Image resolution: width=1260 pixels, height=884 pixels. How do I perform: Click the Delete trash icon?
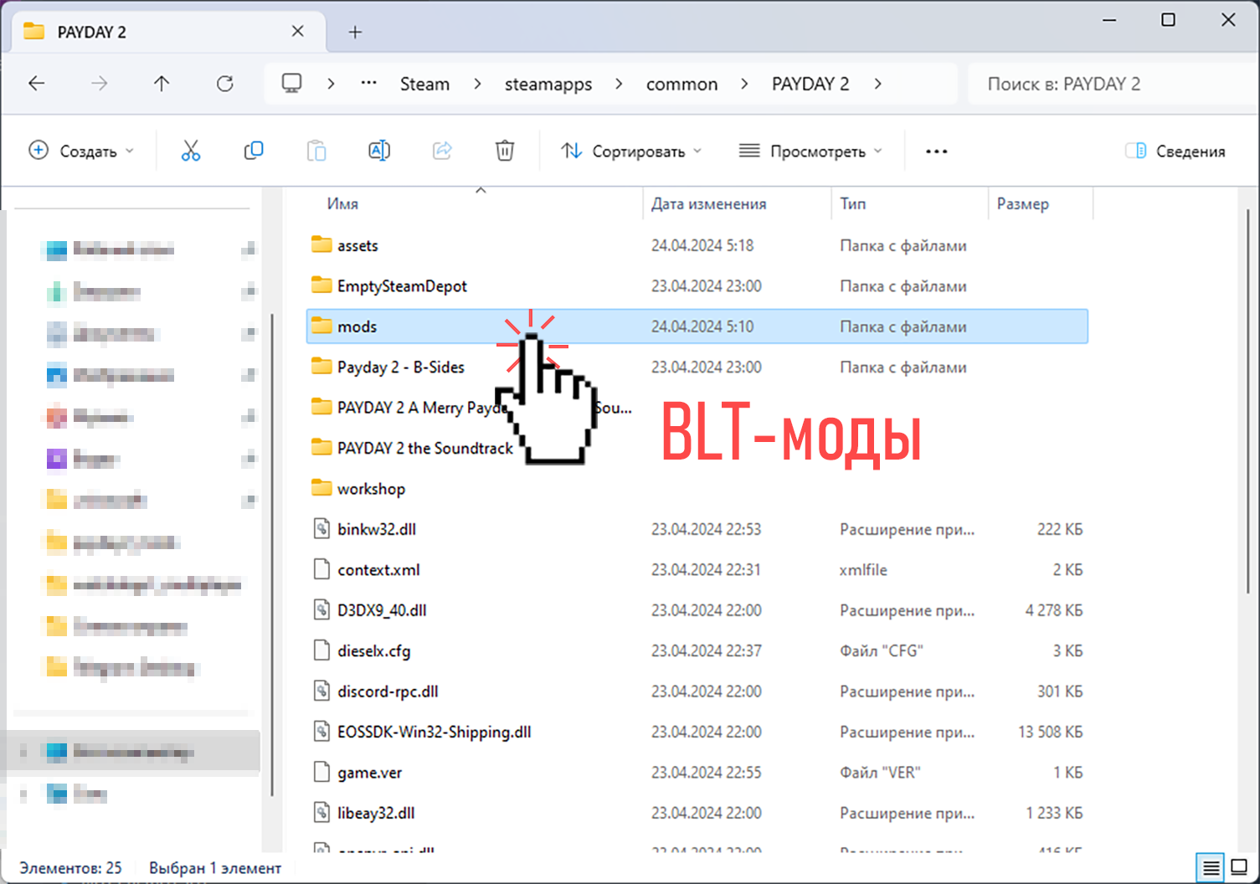click(505, 151)
